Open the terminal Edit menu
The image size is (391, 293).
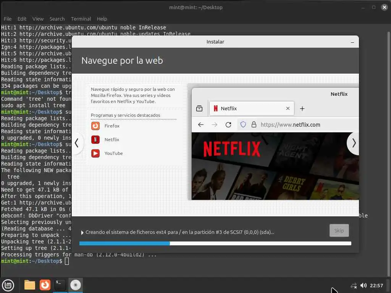click(x=22, y=19)
